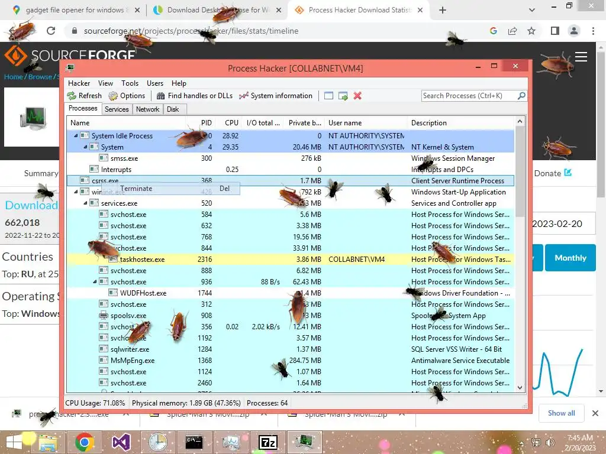
Task: Click the Home breadcrumb link
Action: [14, 76]
